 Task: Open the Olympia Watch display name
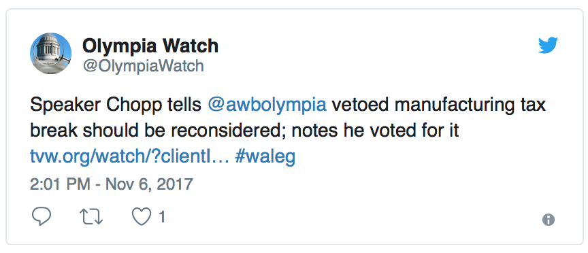150,46
